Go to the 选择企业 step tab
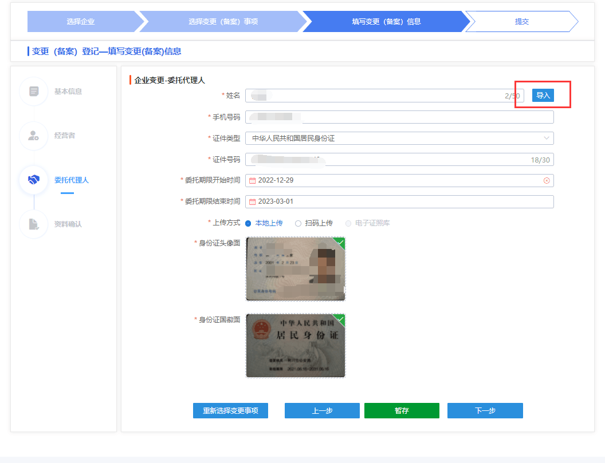605x463 pixels. coord(80,22)
